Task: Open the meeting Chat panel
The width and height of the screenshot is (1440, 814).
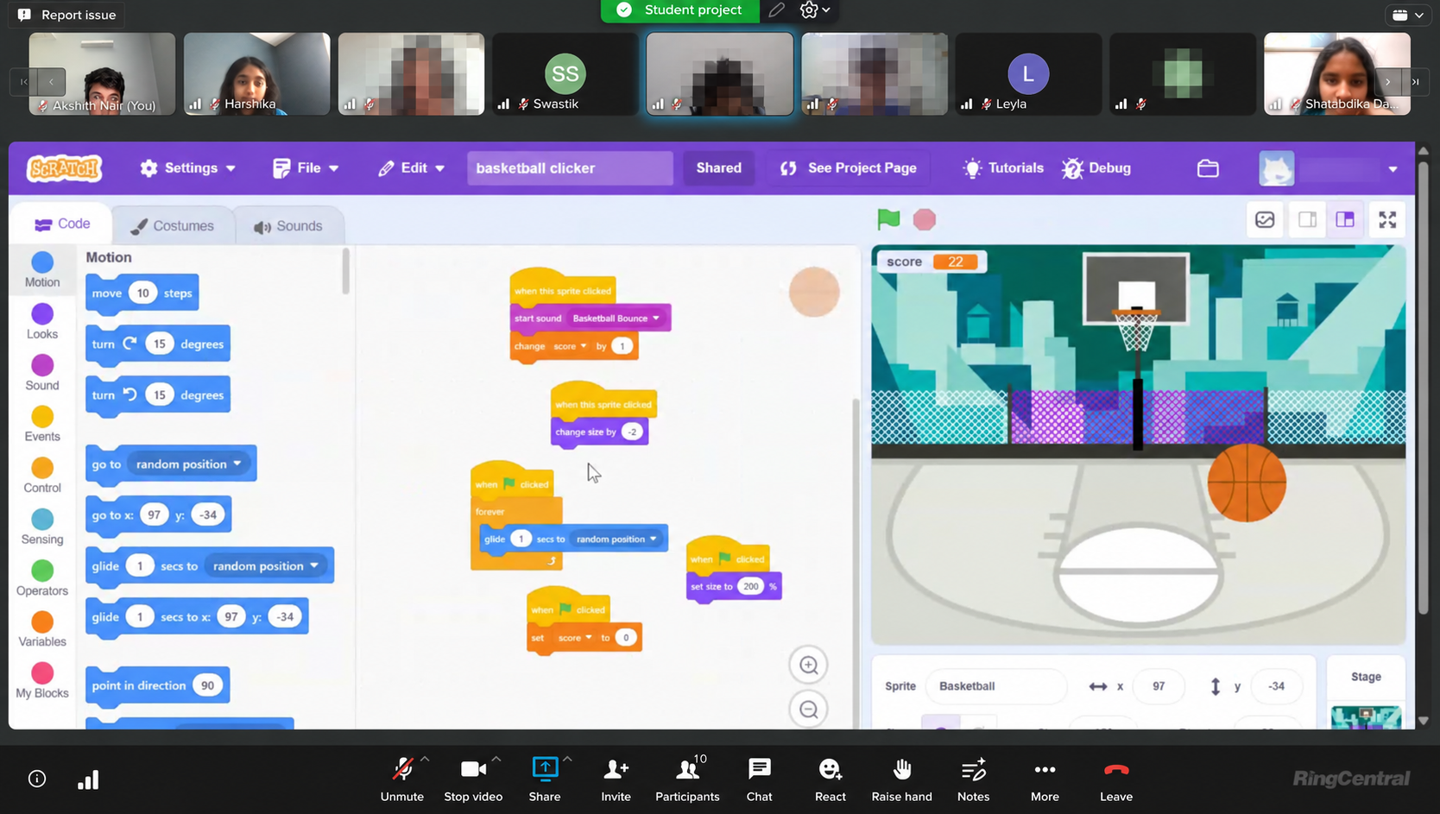Action: point(760,779)
